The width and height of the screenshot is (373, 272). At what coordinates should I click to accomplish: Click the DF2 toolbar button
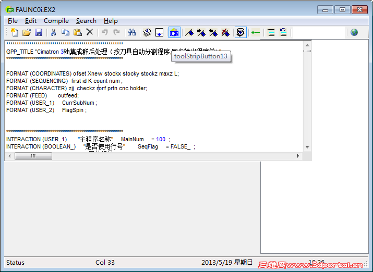pyautogui.click(x=174, y=32)
